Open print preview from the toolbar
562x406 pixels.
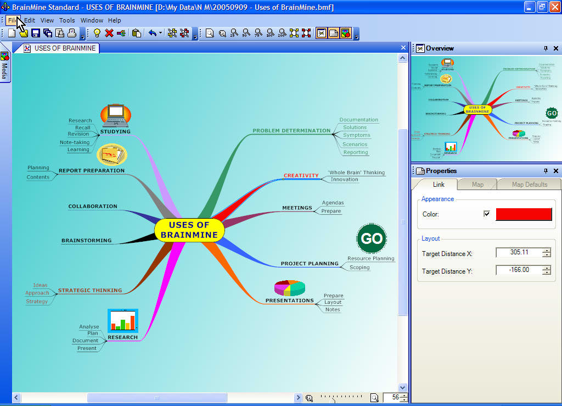coord(59,34)
